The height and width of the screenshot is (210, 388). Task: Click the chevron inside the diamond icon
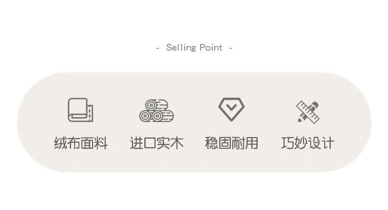point(231,109)
